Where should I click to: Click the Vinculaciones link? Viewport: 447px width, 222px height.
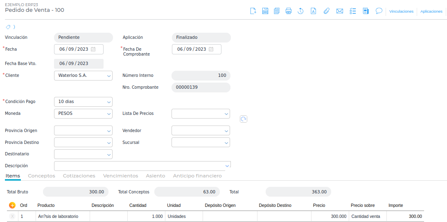401,11
